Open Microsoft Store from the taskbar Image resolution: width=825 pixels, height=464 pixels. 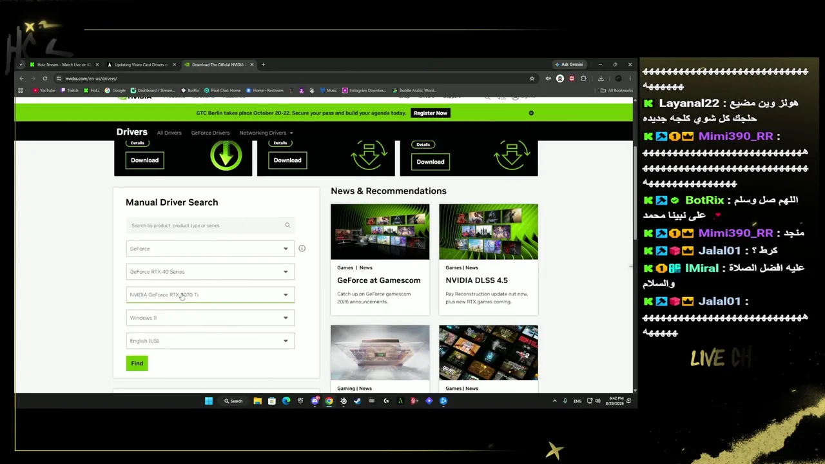point(272,401)
